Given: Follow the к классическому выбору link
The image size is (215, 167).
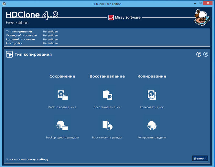Looking at the screenshot, I should pyautogui.click(x=27, y=159).
